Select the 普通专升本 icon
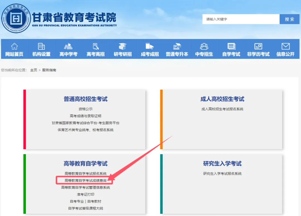The image size is (301, 216). 177,46
